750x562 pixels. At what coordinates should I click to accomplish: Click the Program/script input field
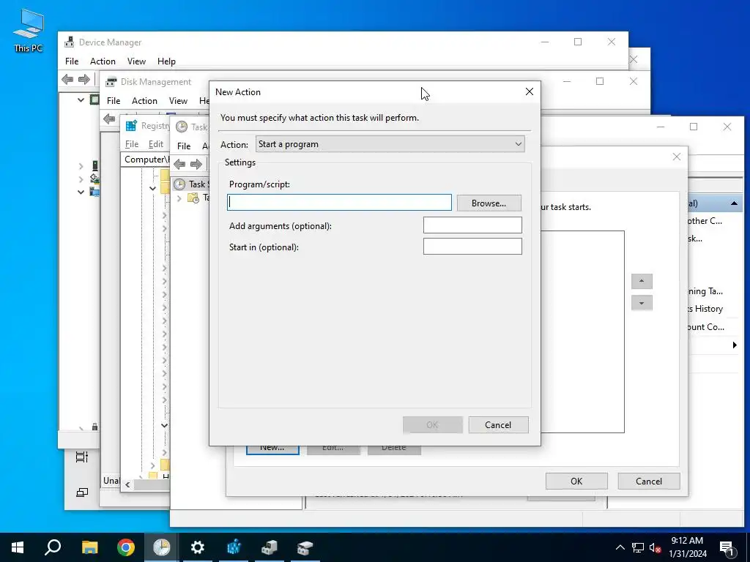[339, 202]
